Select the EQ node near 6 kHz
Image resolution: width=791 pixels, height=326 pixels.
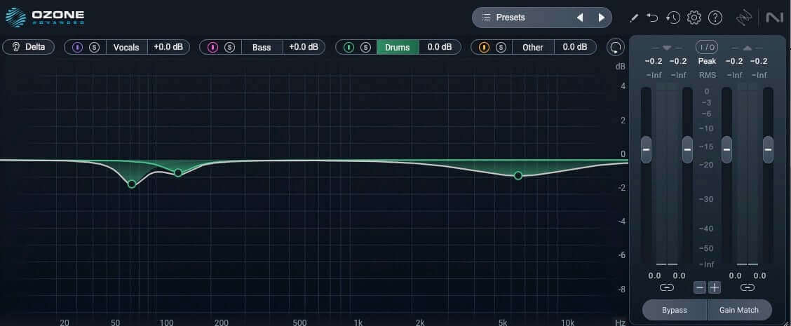pyautogui.click(x=518, y=175)
